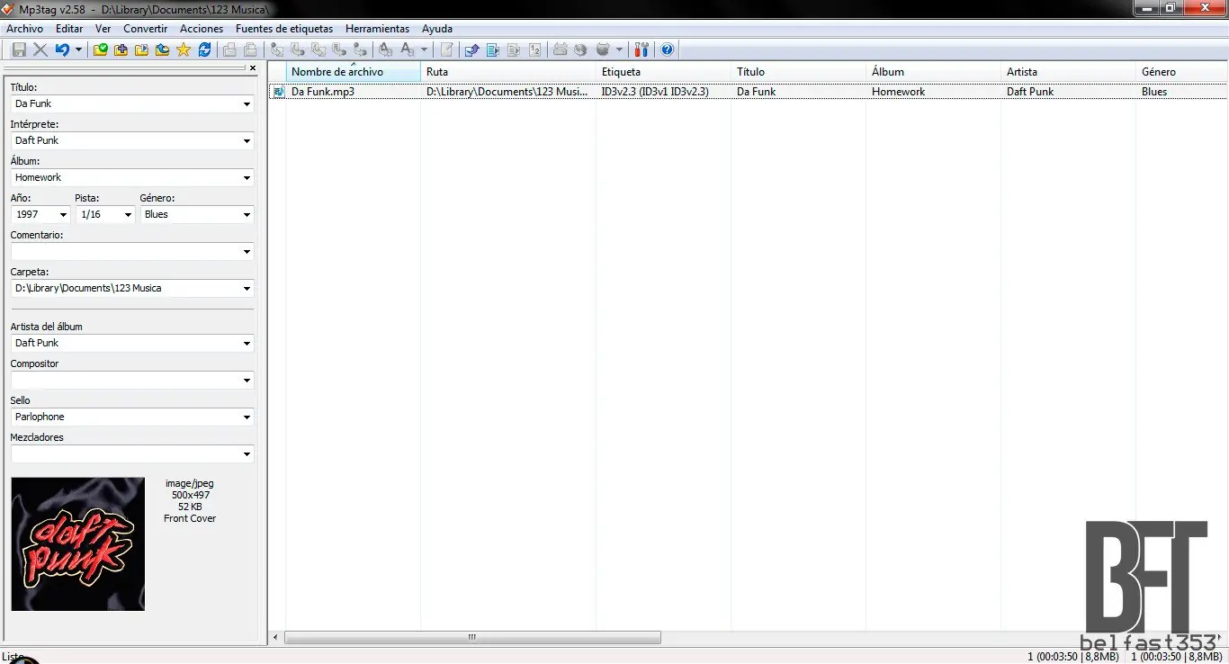Image resolution: width=1229 pixels, height=664 pixels.
Task: Expand the Carpeta folder path dropdown
Action: 247,289
